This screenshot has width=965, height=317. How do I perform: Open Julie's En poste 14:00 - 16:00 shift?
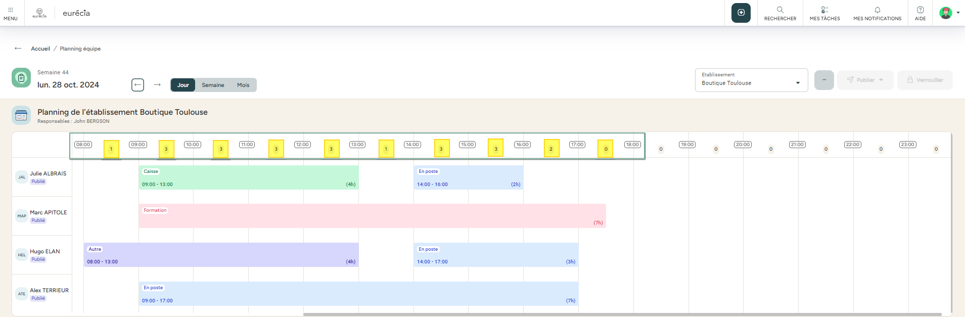pyautogui.click(x=469, y=177)
